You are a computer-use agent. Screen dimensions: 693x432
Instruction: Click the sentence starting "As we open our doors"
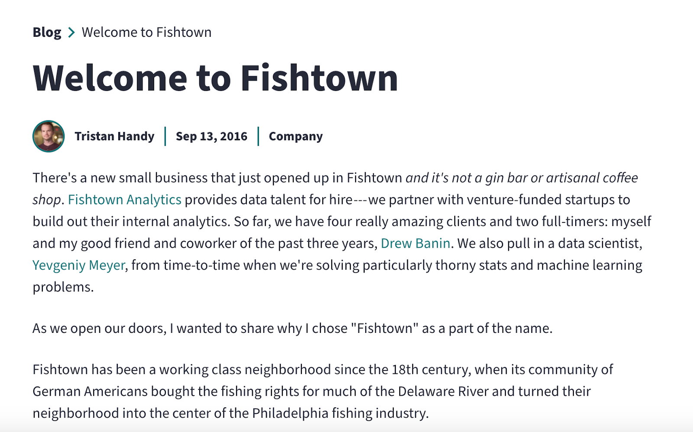[x=292, y=329]
